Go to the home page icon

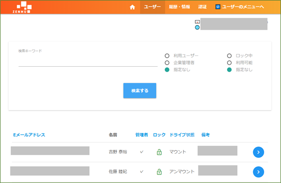[132, 7]
